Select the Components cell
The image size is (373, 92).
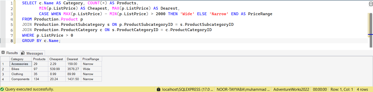point(21,79)
